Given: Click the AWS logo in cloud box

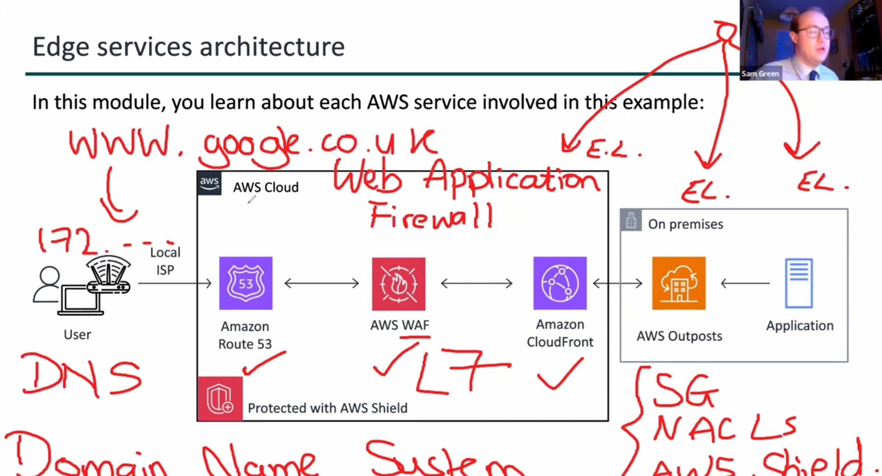Looking at the screenshot, I should [x=209, y=183].
